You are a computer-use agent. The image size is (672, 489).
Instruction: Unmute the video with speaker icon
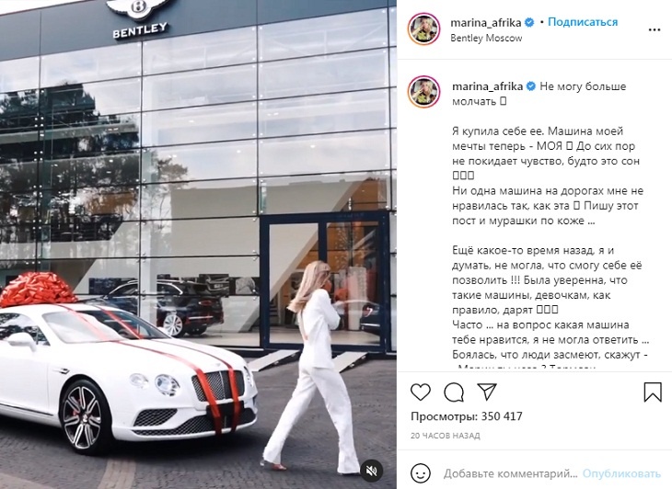pyautogui.click(x=371, y=471)
